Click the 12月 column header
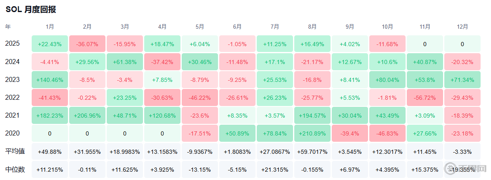The image size is (491, 180). click(462, 27)
